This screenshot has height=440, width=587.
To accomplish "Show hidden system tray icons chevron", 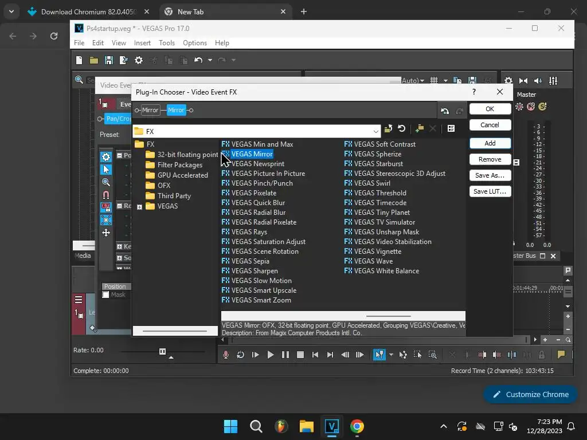I will [x=444, y=426].
